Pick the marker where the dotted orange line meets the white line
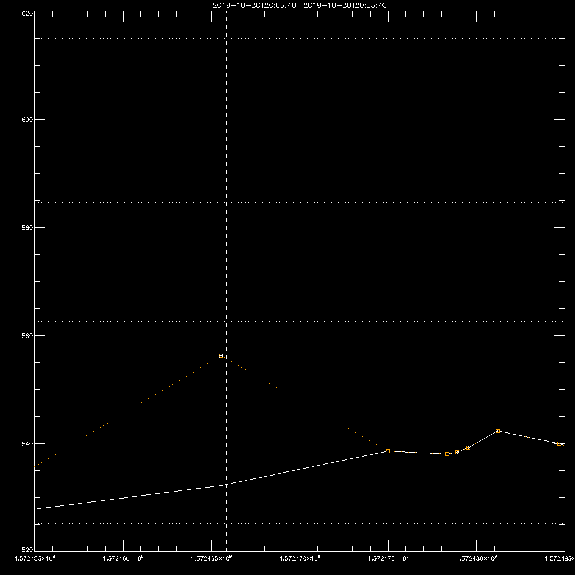 pos(388,451)
